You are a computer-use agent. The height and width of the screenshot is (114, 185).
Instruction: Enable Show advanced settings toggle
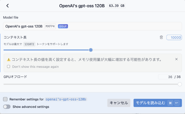pyautogui.click(x=7, y=107)
